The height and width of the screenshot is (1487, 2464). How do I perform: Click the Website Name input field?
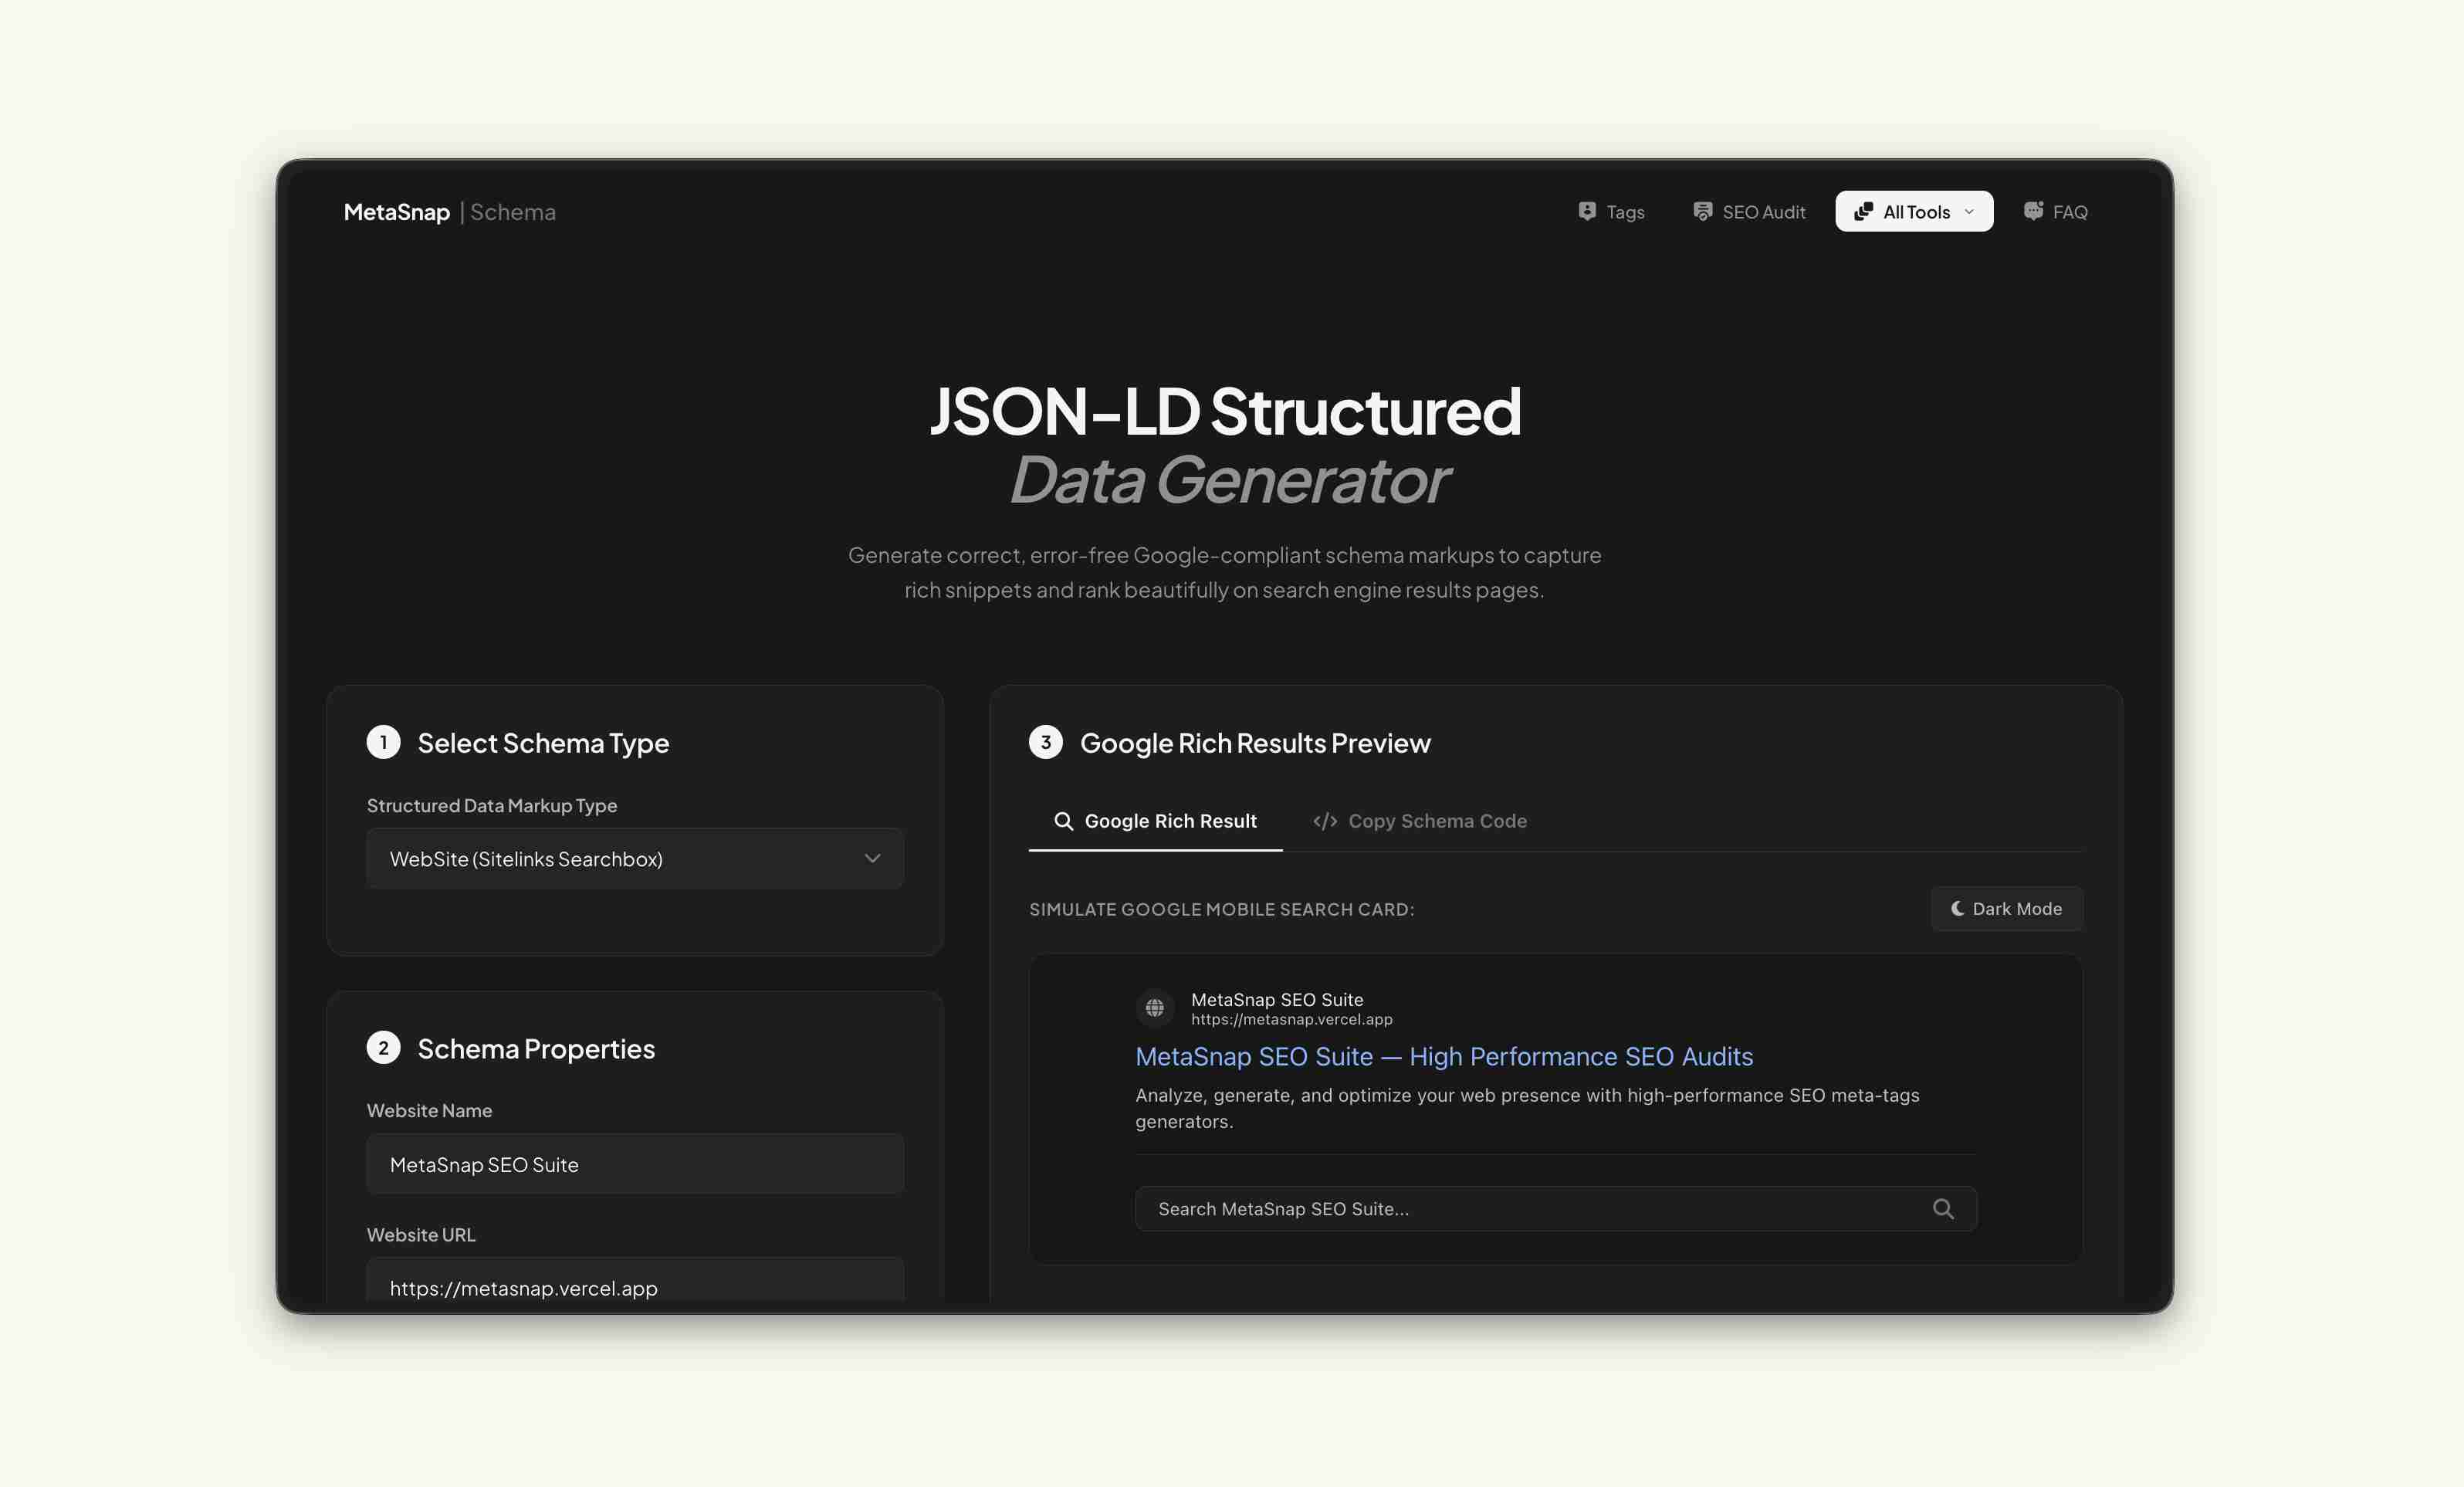coord(635,1164)
